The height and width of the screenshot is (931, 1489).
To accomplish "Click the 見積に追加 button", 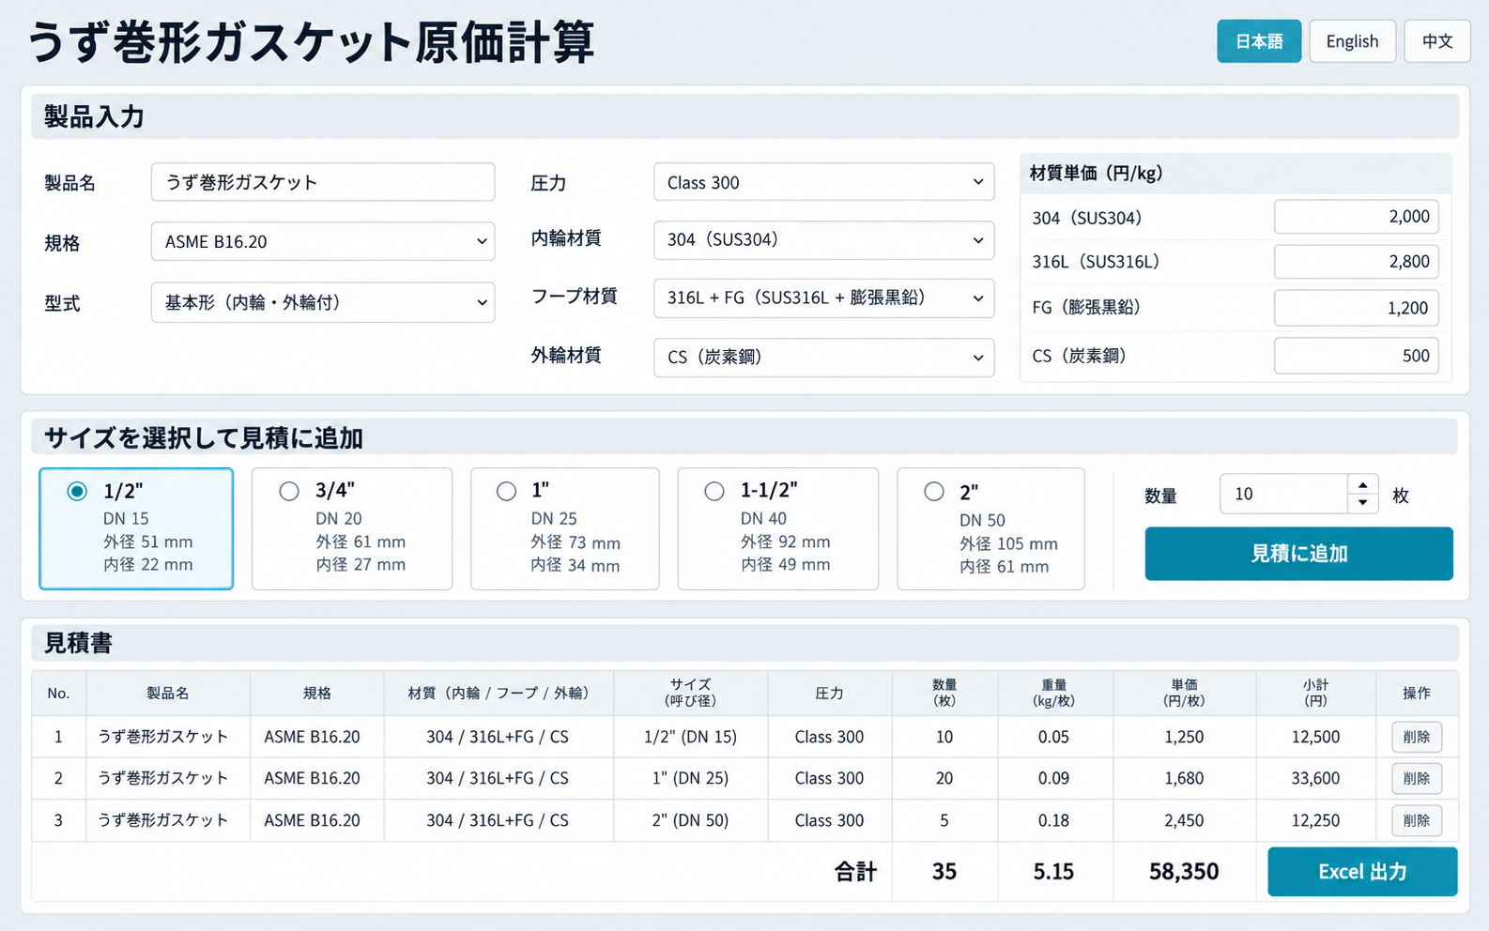I will 1298,554.
